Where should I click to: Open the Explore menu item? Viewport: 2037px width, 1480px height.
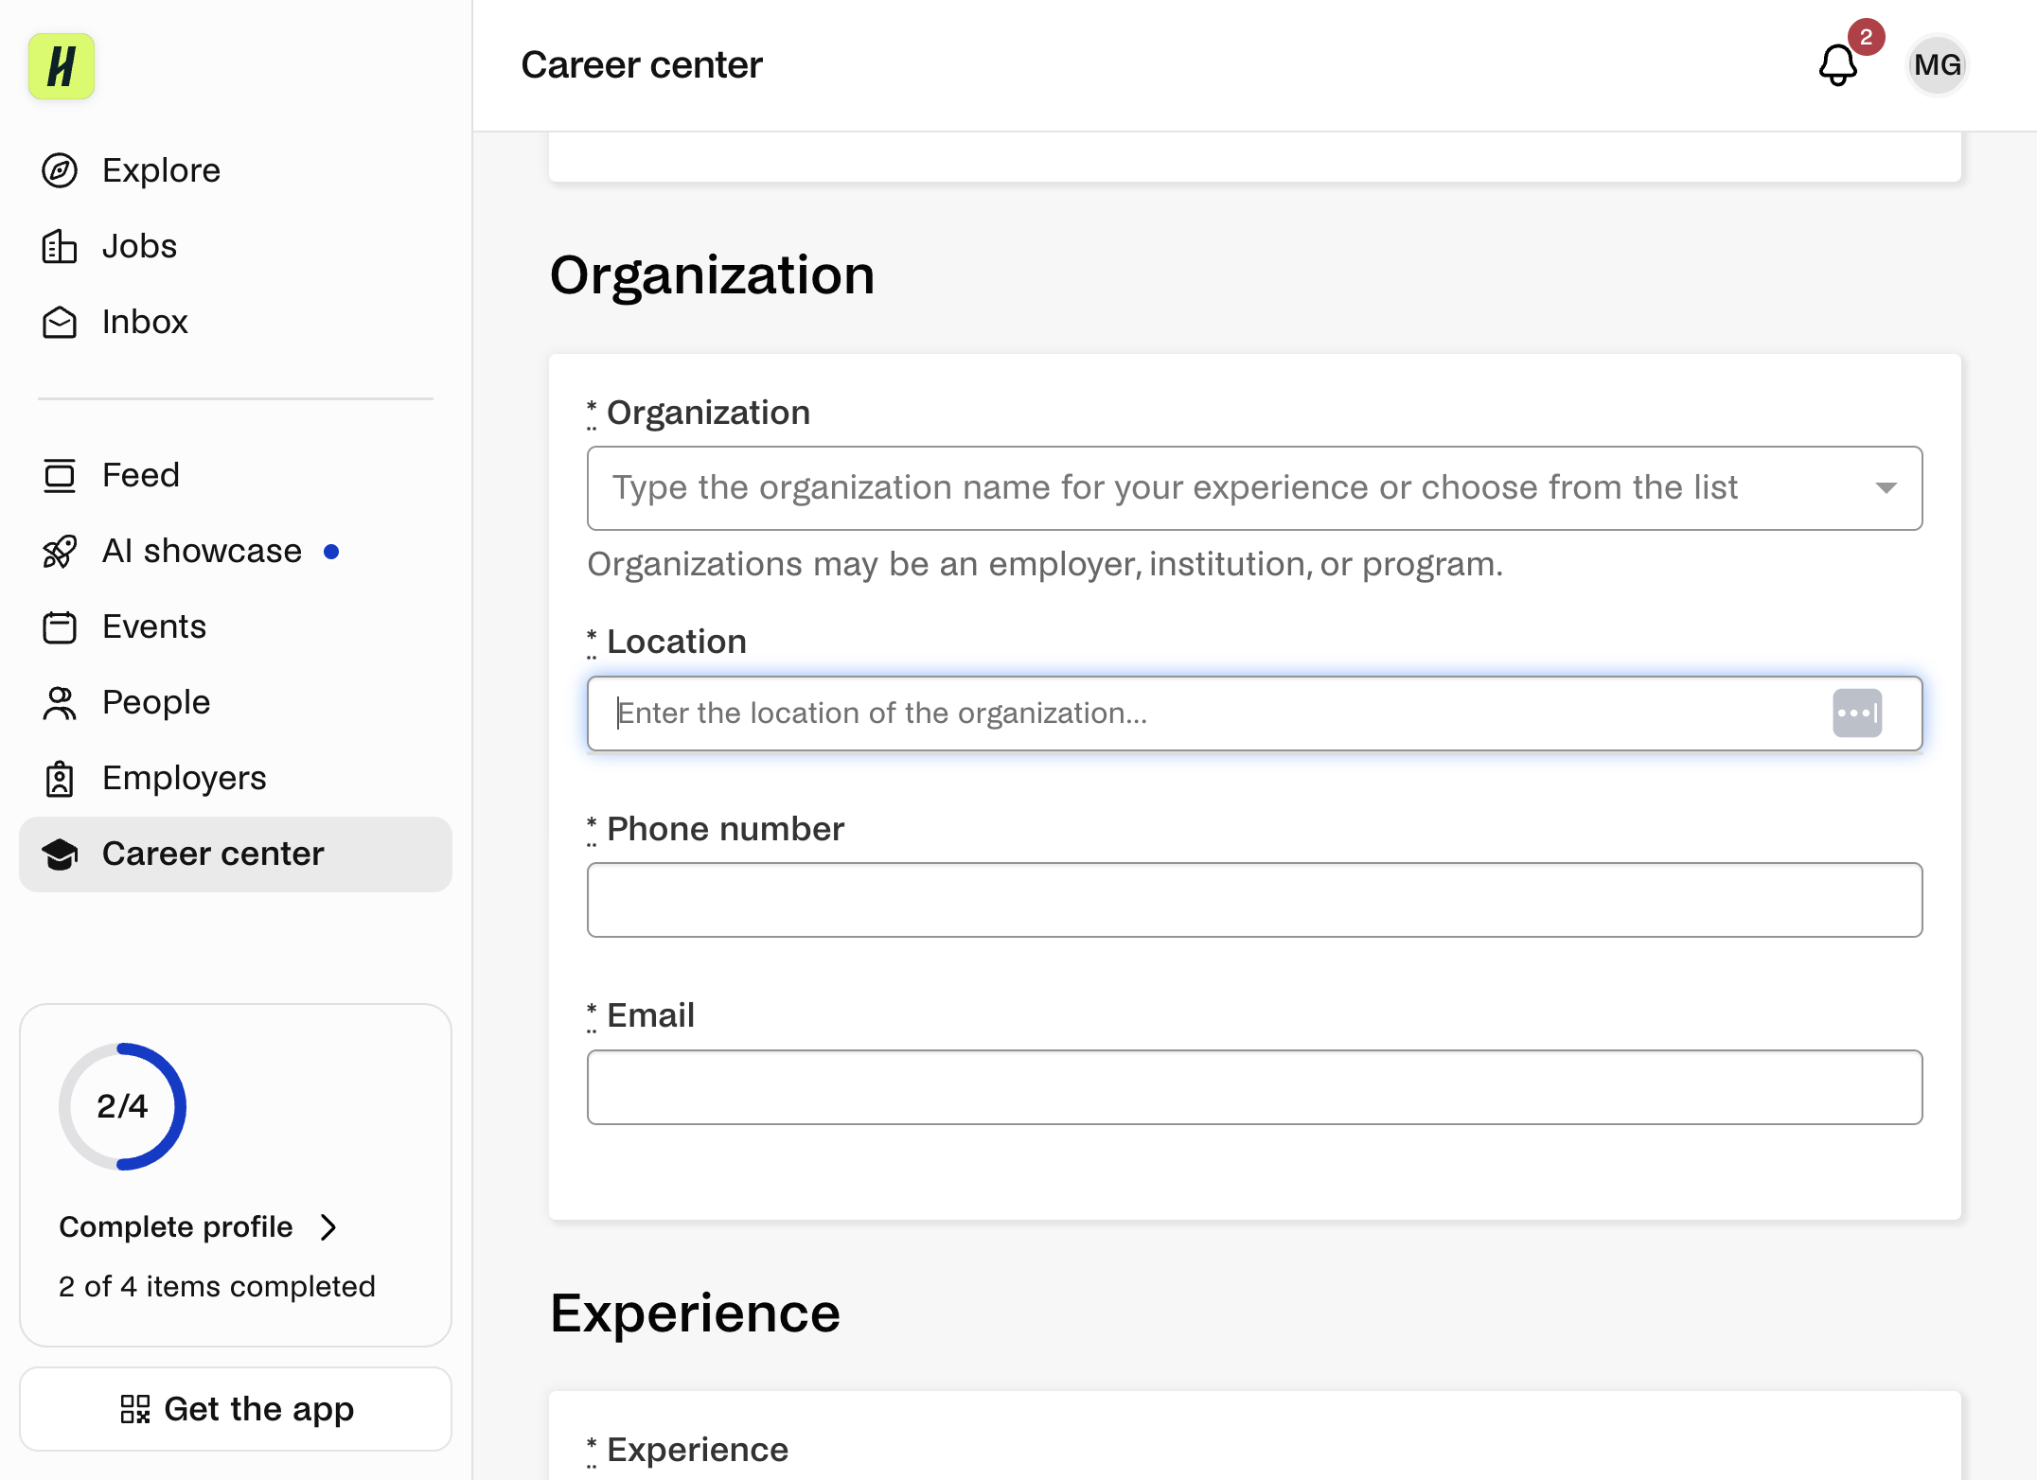pyautogui.click(x=236, y=170)
